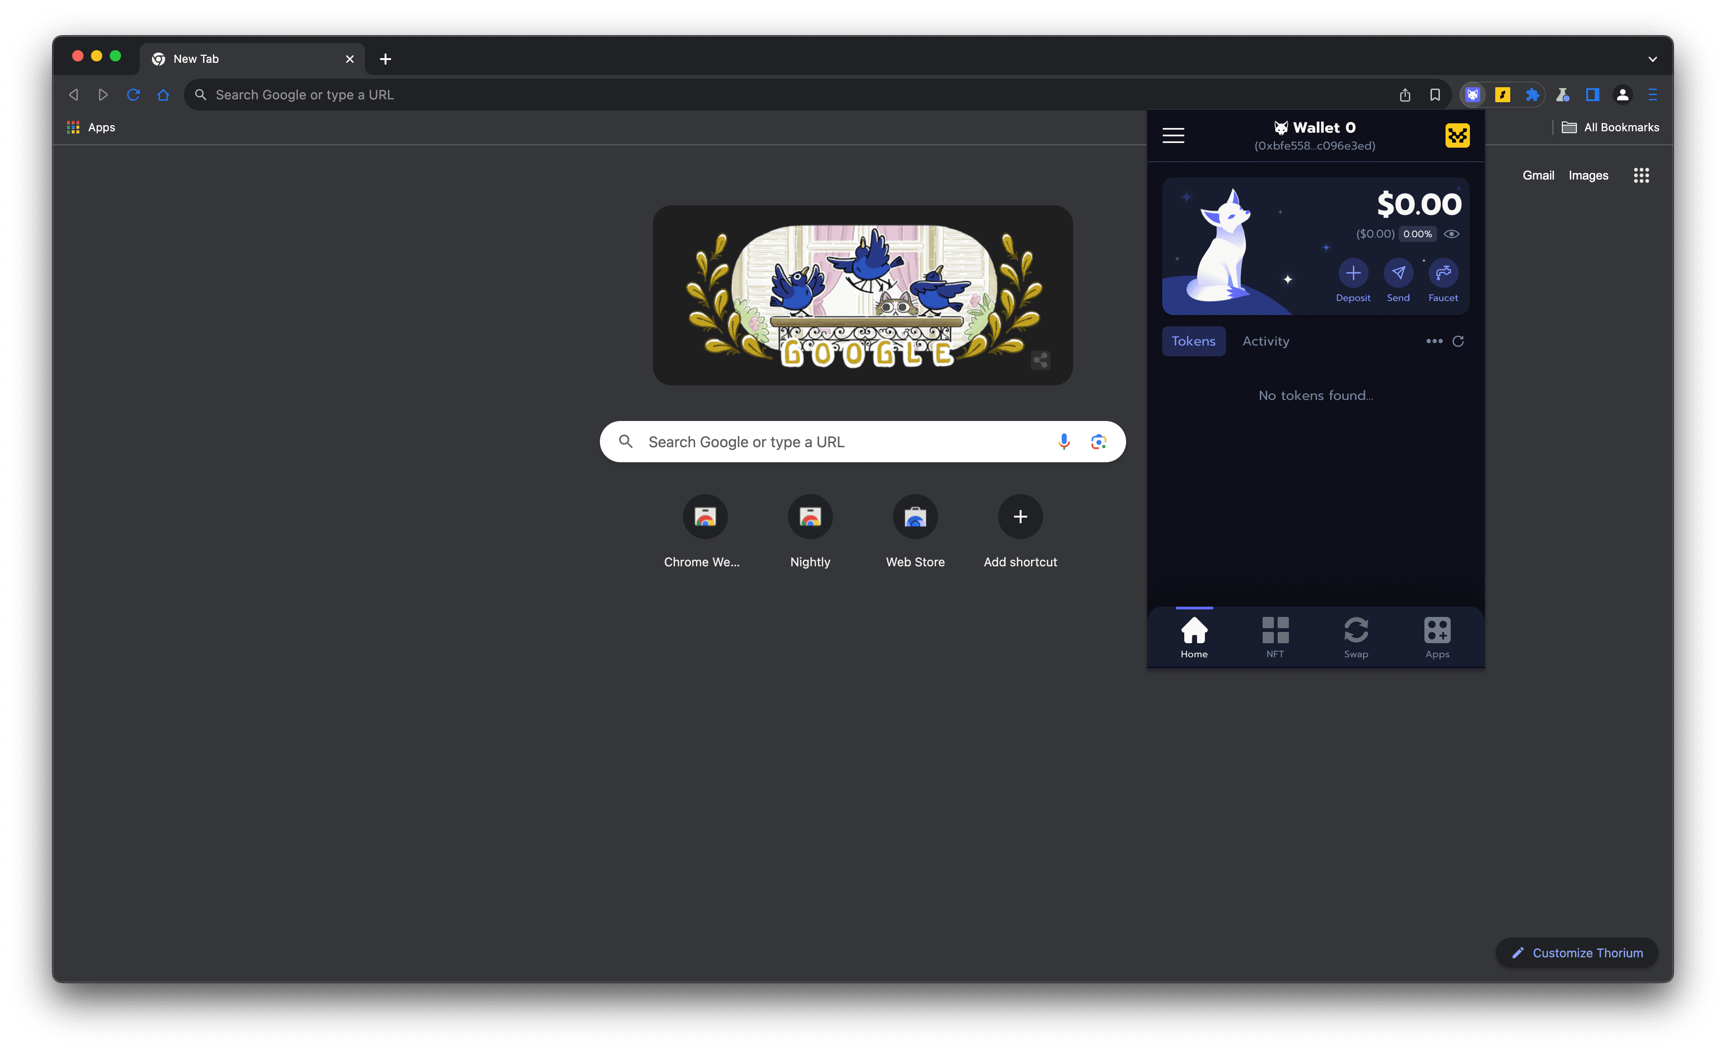Reload the current page
Screen dimensions: 1726x1052
click(x=133, y=95)
